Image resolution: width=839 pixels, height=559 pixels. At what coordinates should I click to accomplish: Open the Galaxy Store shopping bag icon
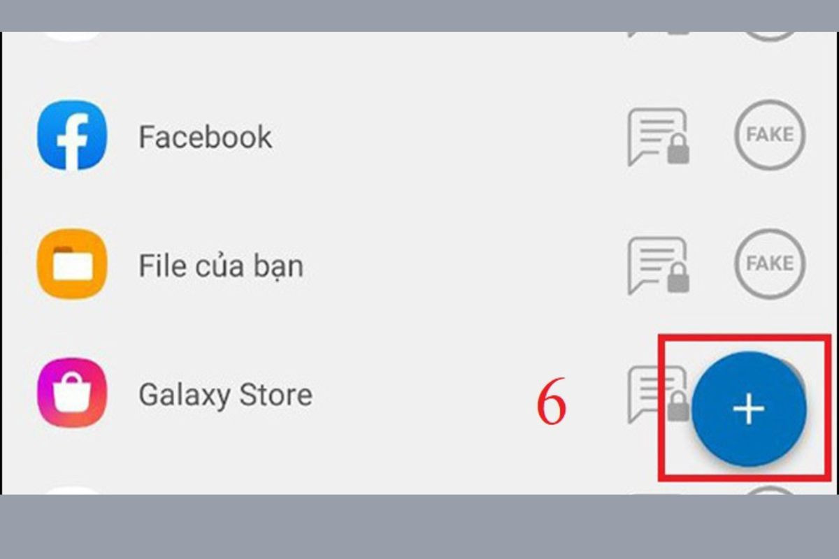(x=72, y=393)
